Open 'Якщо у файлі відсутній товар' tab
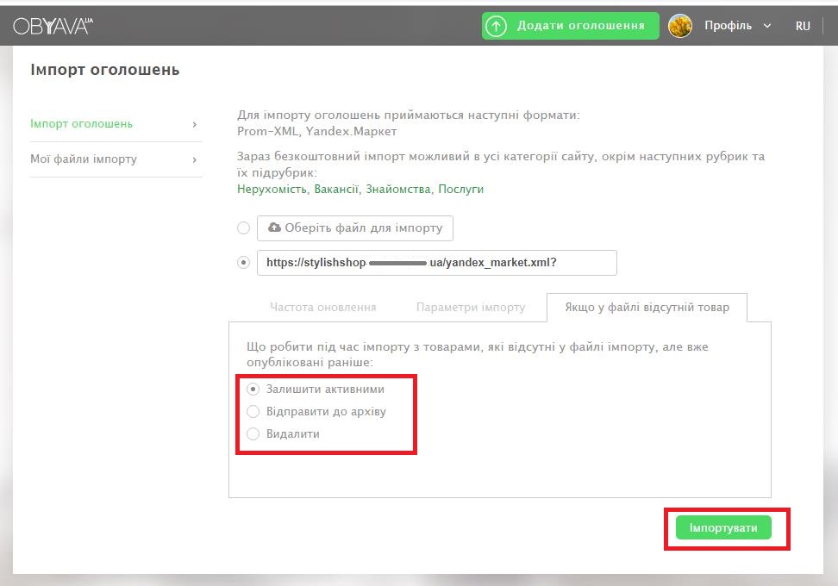The image size is (838, 586). click(x=647, y=307)
